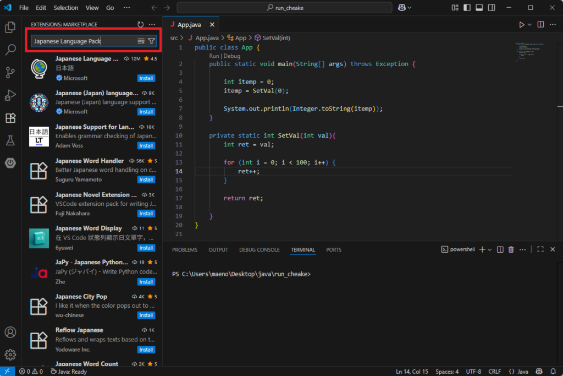Toggle the secondary side bar
The width and height of the screenshot is (563, 376).
492,8
